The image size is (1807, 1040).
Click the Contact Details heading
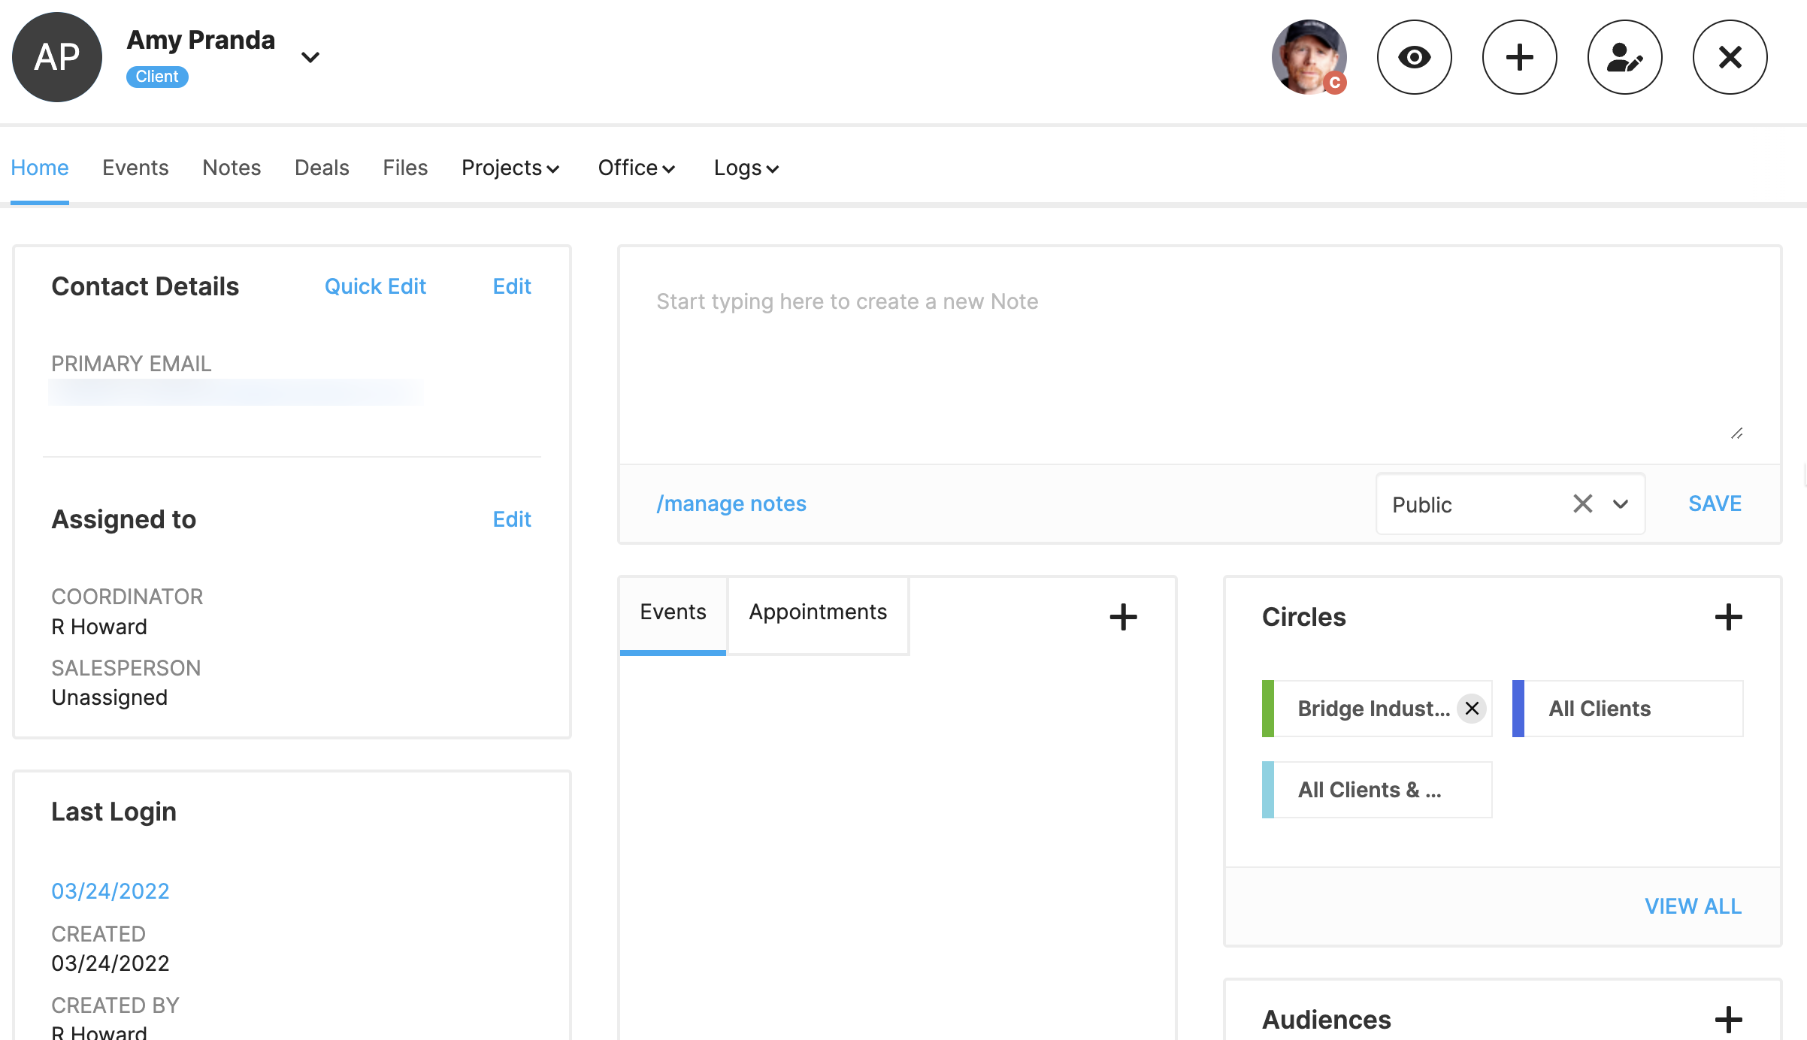[145, 286]
